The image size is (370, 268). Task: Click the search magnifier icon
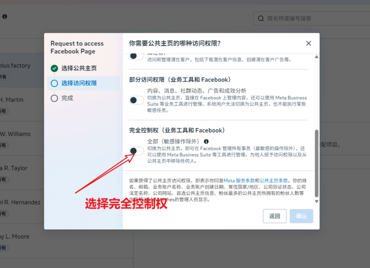coord(261,18)
